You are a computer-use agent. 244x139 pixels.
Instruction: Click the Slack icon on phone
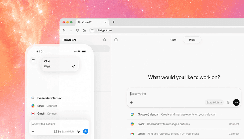(x=33, y=106)
